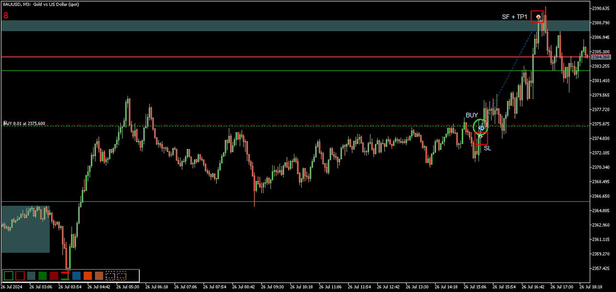The image size is (616, 292).
Task: Pick the bright orange filled rectangle swatch
Action: click(87, 275)
